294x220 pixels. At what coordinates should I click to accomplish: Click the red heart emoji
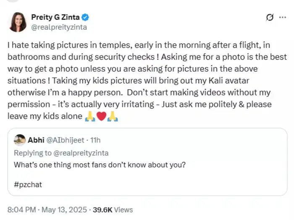pyautogui.click(x=101, y=116)
